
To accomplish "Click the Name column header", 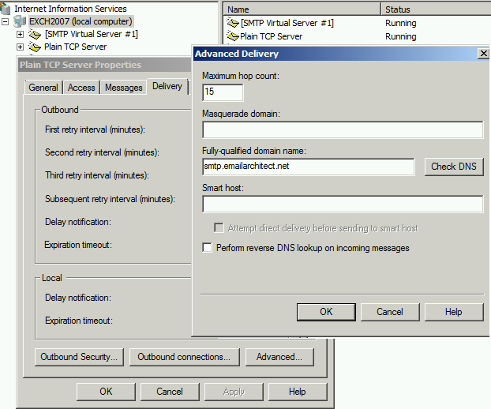I will pyautogui.click(x=302, y=9).
